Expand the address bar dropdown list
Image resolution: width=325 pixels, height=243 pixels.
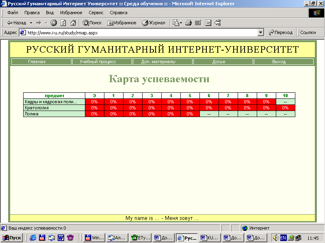point(260,33)
